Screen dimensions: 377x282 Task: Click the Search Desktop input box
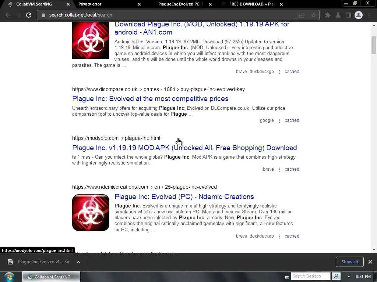310,276
